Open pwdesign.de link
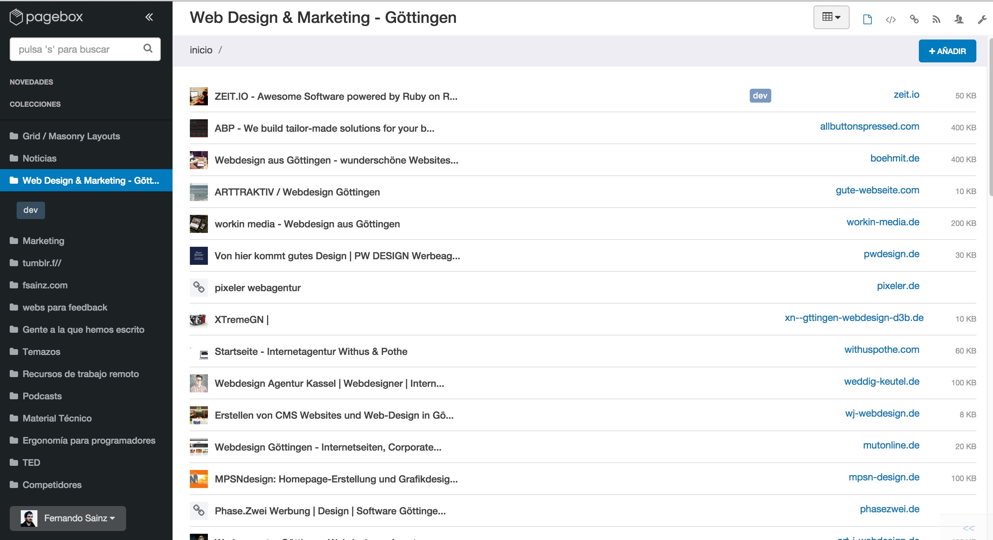Image resolution: width=993 pixels, height=540 pixels. point(891,254)
